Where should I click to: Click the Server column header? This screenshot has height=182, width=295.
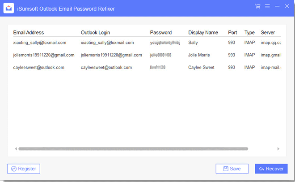268,32
